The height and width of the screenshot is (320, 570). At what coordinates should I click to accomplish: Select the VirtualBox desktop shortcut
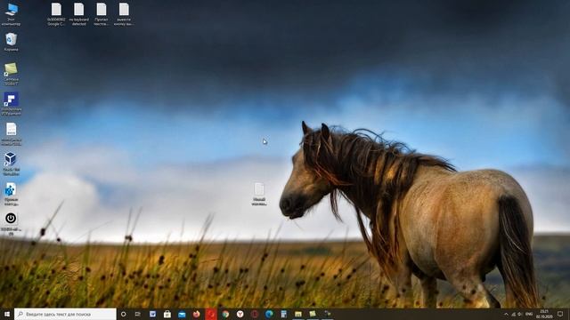[x=11, y=164]
